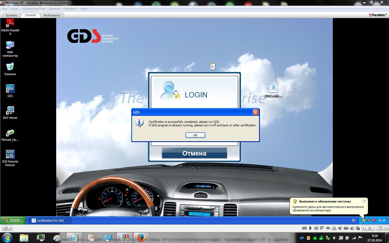Click the host clock showing 9:18
Screen dimensions: 389x243
pos(375,238)
